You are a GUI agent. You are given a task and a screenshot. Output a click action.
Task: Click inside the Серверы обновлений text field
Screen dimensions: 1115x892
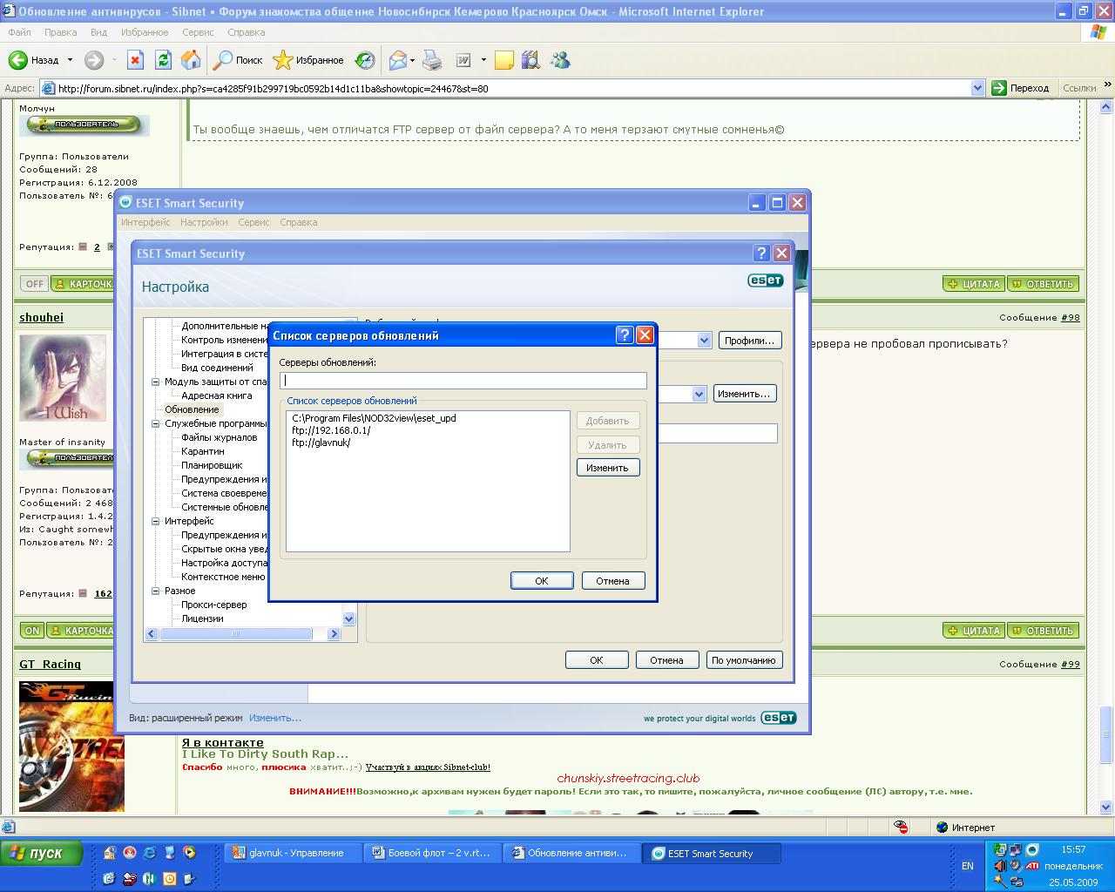(x=463, y=381)
